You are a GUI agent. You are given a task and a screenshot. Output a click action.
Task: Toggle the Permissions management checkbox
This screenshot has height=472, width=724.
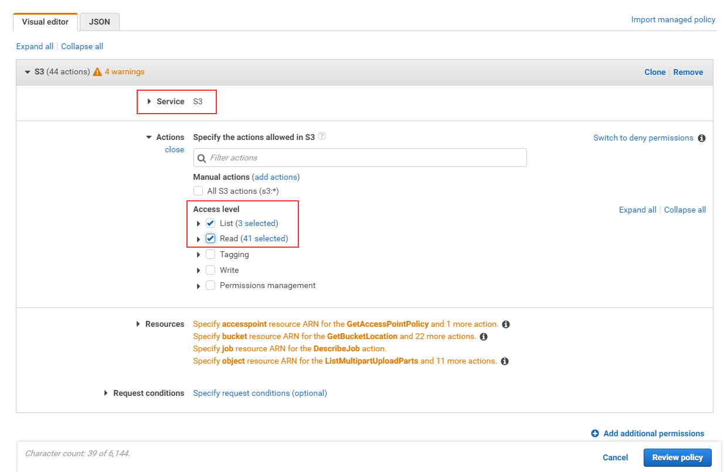(210, 285)
